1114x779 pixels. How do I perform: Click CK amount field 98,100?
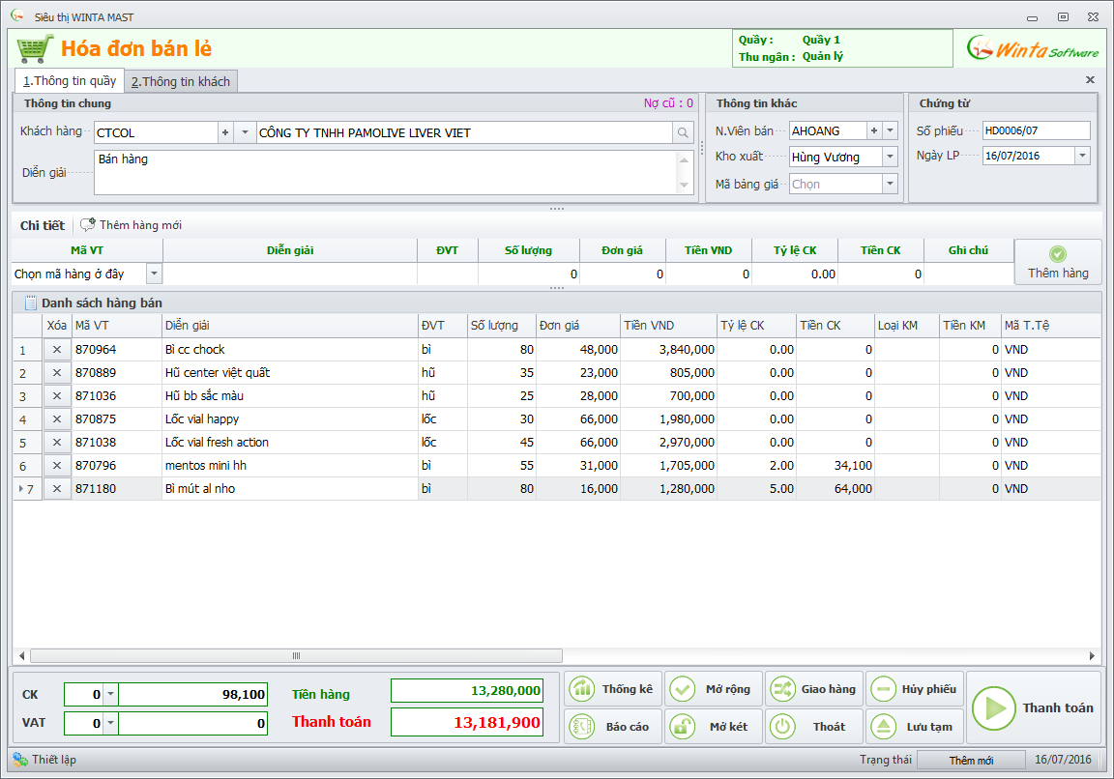[x=192, y=694]
